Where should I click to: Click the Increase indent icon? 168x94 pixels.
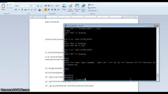(x=49, y=6)
